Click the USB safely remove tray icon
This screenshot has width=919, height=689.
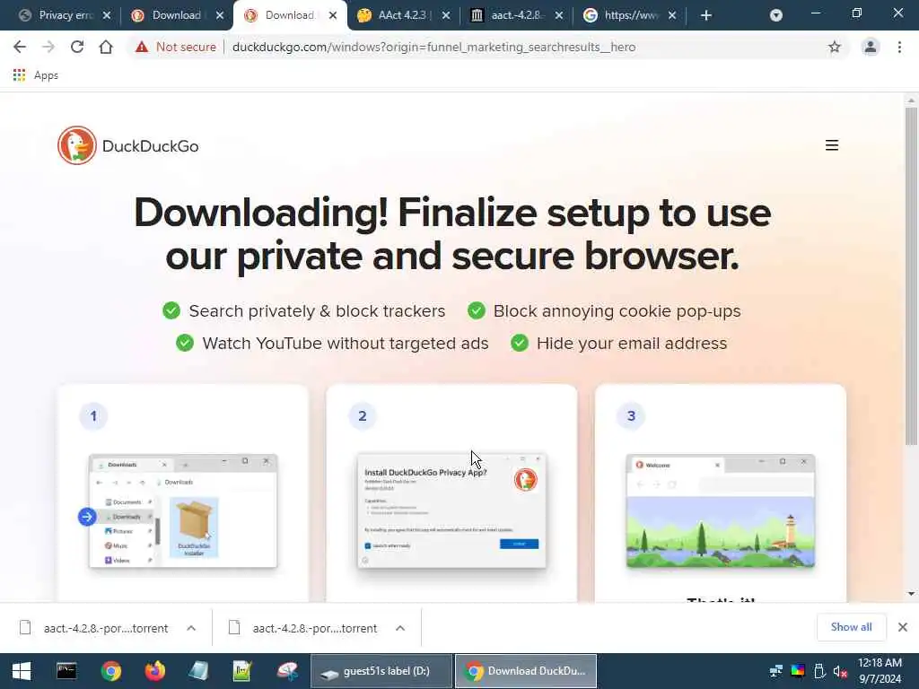(819, 671)
